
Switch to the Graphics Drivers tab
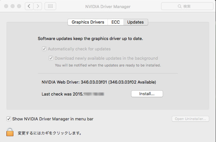(x=88, y=22)
